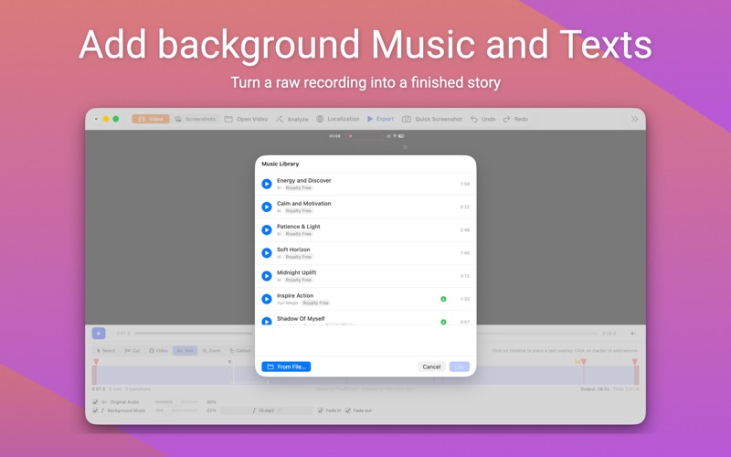Toggle the Original Audio checkbox
The height and width of the screenshot is (457, 731).
pos(96,401)
